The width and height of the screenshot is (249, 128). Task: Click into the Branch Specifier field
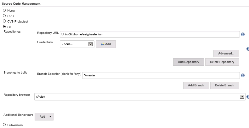coord(161,75)
